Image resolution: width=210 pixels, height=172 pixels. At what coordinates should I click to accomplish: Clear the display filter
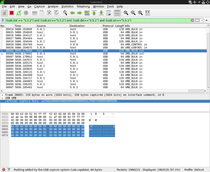pos(192,20)
